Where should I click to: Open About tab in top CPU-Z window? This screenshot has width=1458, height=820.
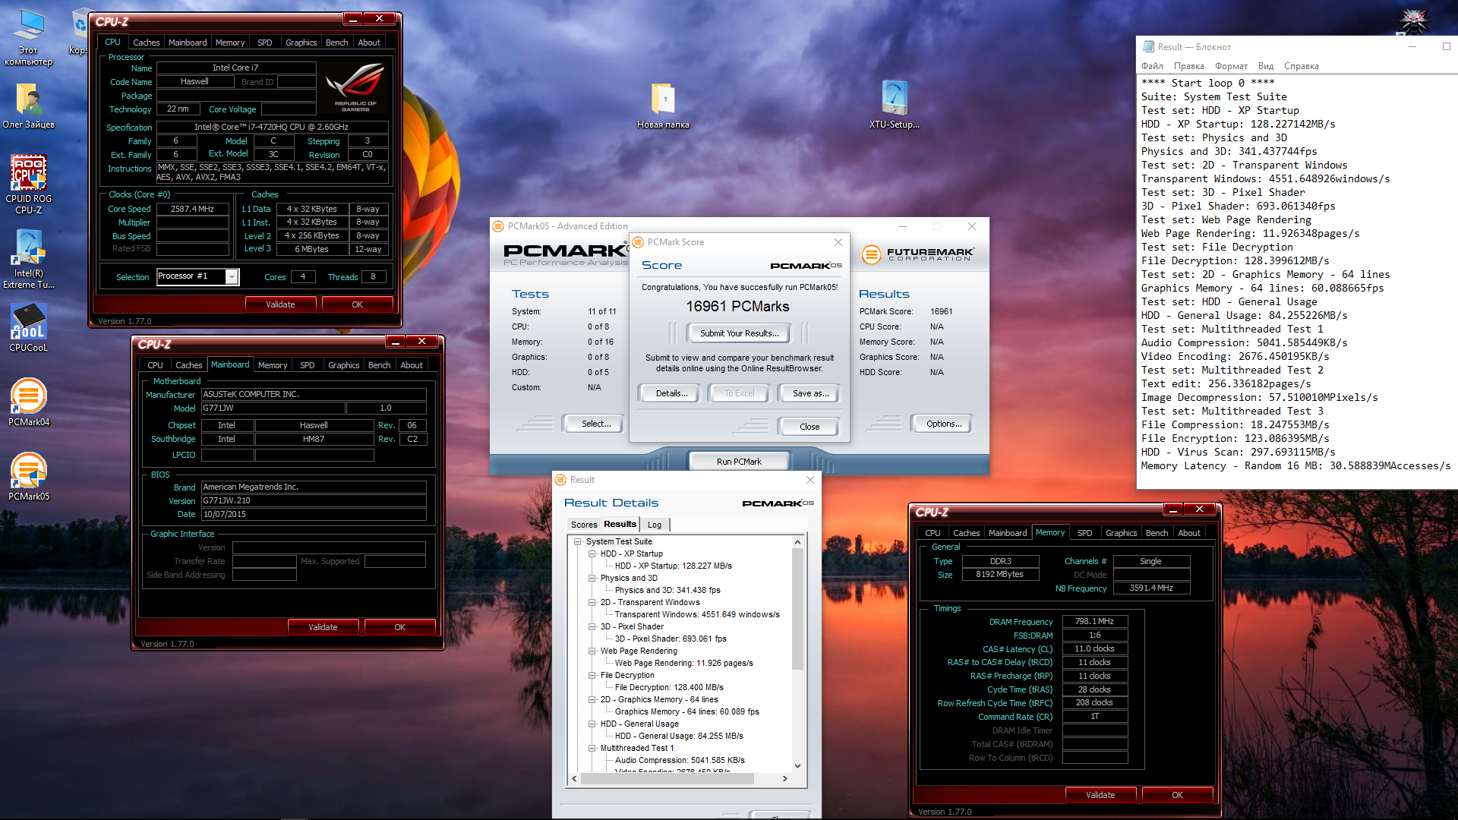(369, 43)
